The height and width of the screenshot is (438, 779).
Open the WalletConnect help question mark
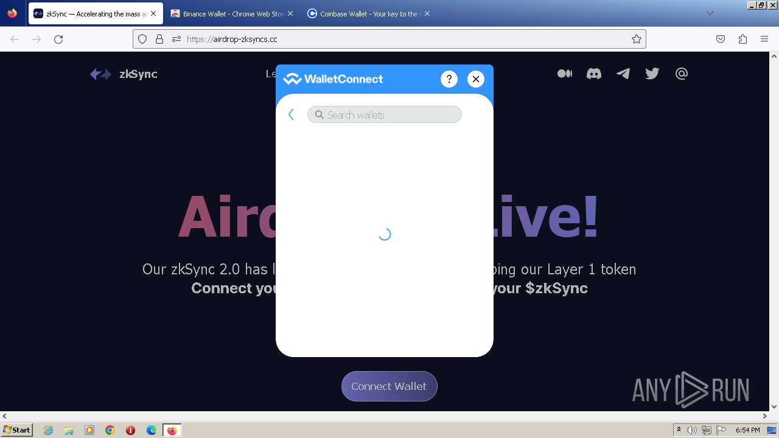point(449,79)
